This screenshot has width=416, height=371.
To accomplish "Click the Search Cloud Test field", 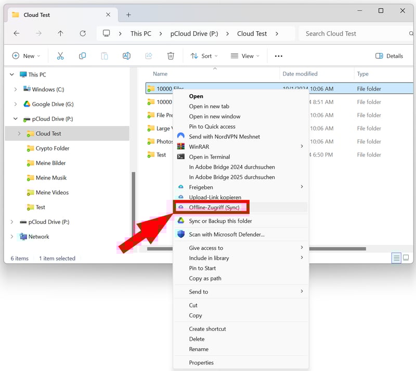I will tap(354, 33).
